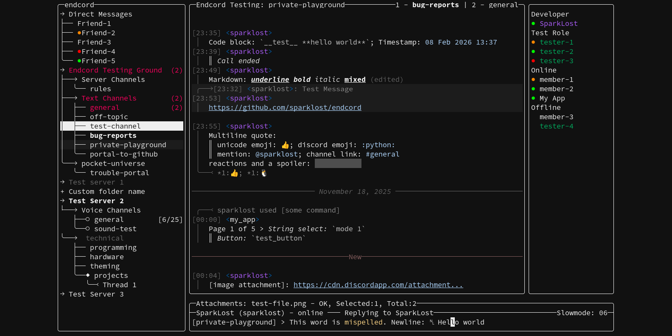Click the green status dot beside SparkLost

[x=533, y=24]
